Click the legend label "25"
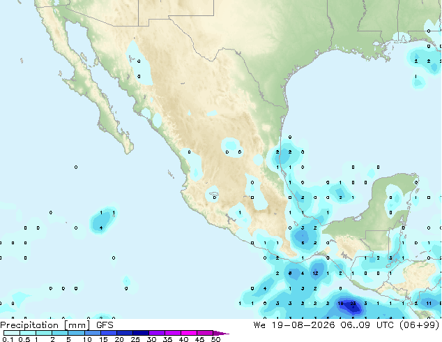Screen dimensions: 442x342 [135, 339]
